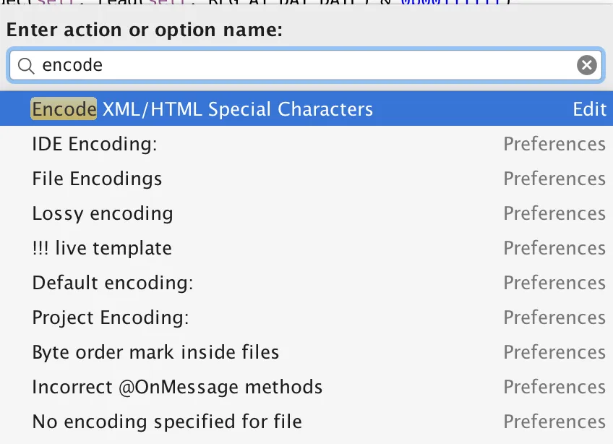The height and width of the screenshot is (444, 613).
Task: Select the Project Encoding result
Action: coord(111,317)
